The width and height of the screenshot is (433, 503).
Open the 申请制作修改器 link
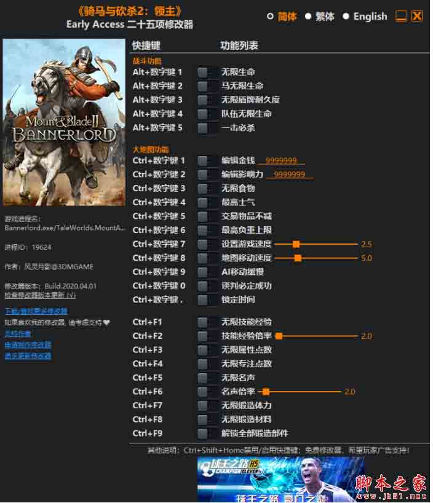(x=28, y=345)
